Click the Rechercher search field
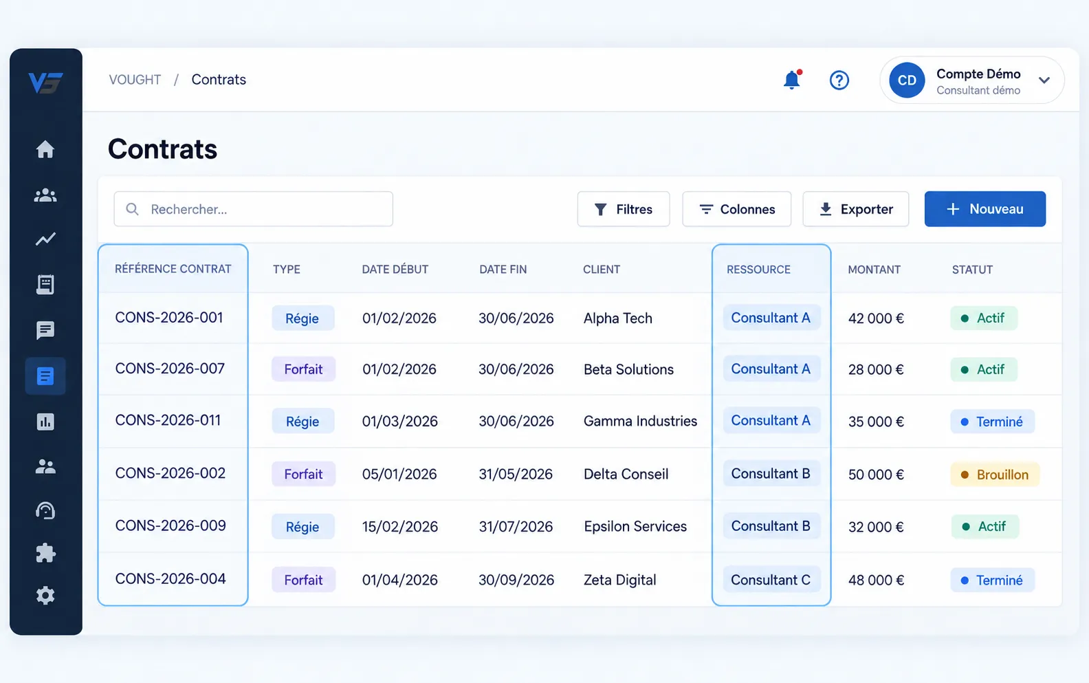 [254, 209]
